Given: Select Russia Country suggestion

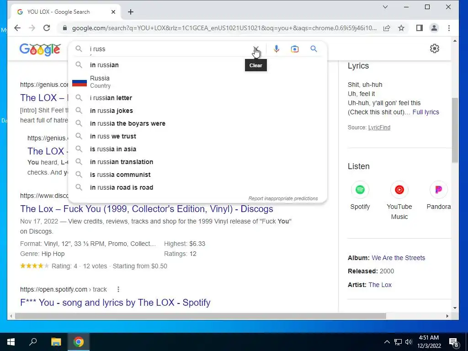Looking at the screenshot, I should (197, 82).
